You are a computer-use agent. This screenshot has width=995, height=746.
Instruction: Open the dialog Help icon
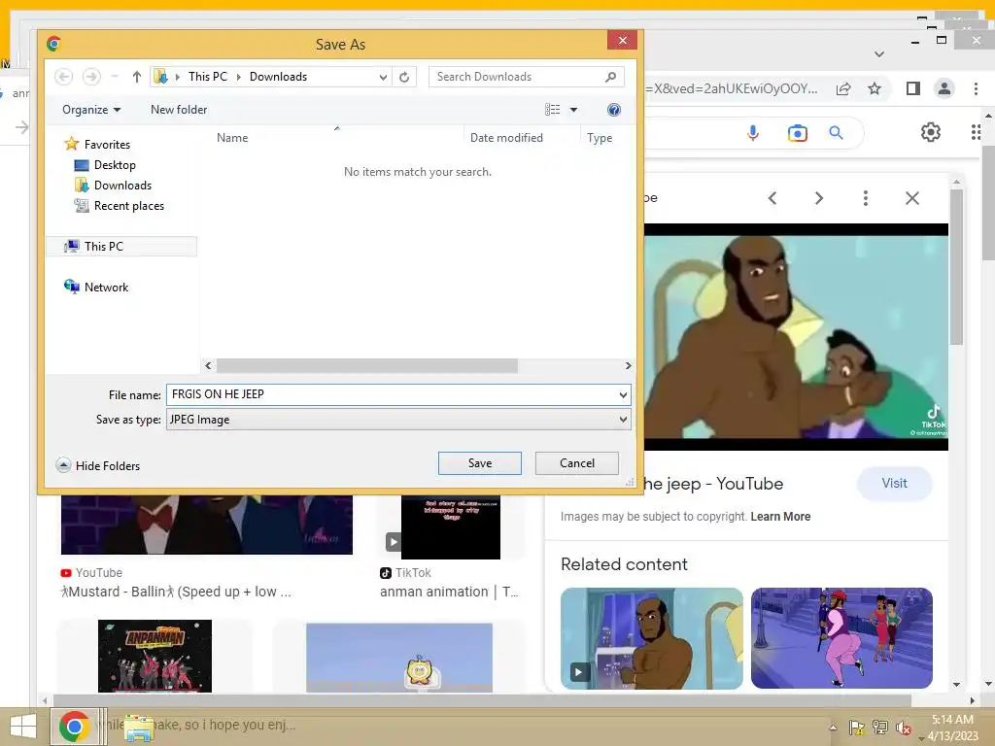coord(614,110)
